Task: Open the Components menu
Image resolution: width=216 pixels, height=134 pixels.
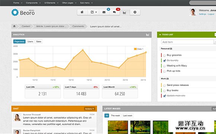Action: click(x=33, y=3)
